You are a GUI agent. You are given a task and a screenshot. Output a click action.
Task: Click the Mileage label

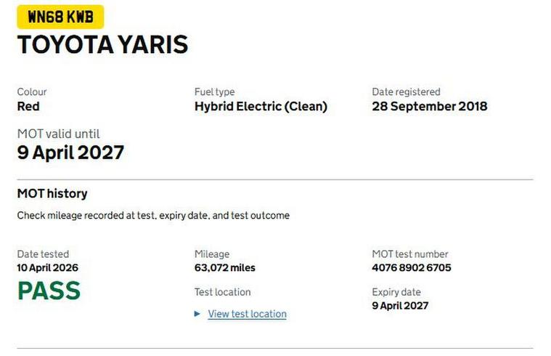tap(211, 254)
